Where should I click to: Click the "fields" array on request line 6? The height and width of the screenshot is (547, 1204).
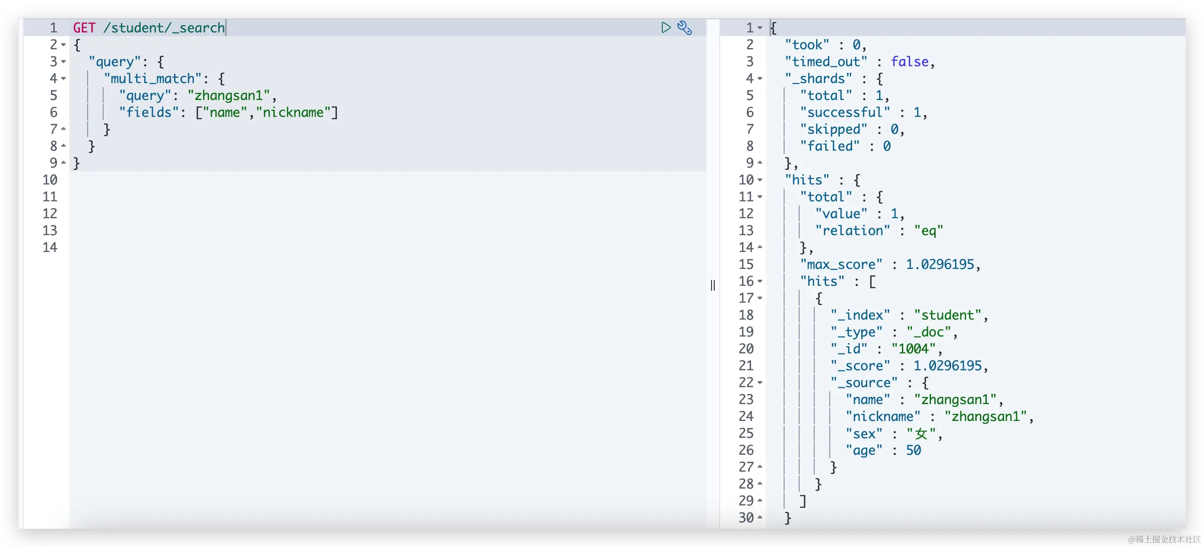(x=267, y=112)
